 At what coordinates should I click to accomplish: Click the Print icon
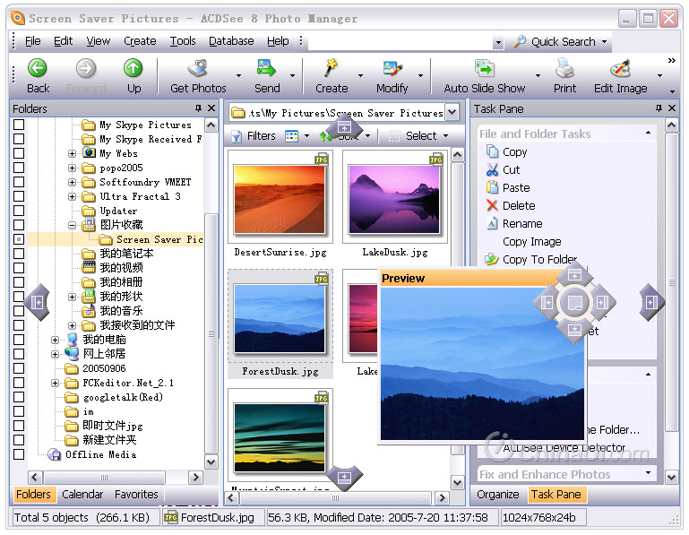pyautogui.click(x=564, y=68)
